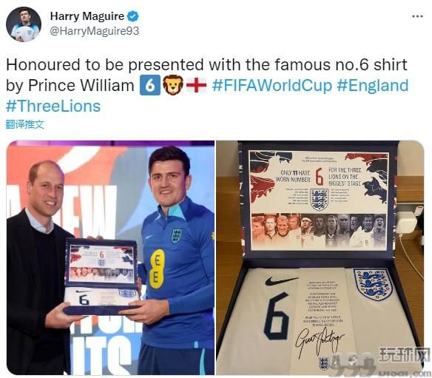Click the 翻译推文 translate tweet link
Screen dimensions: 432x378
[25, 124]
